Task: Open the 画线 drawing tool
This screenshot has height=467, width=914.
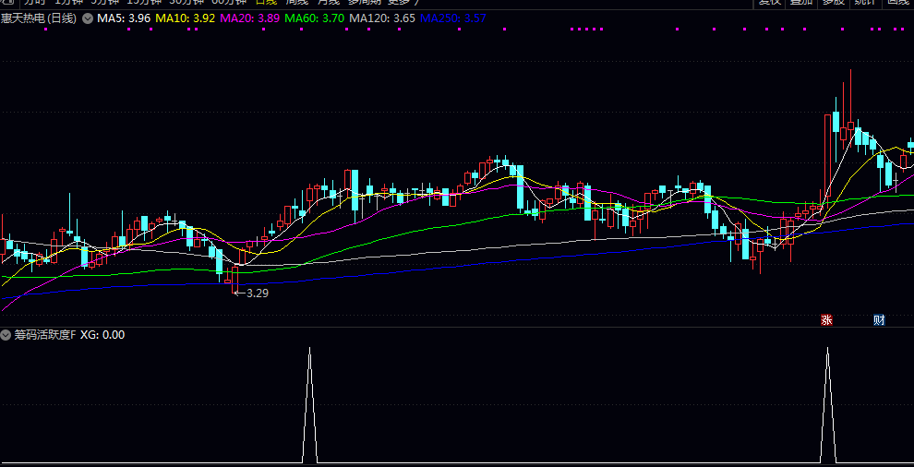Action: [898, 3]
